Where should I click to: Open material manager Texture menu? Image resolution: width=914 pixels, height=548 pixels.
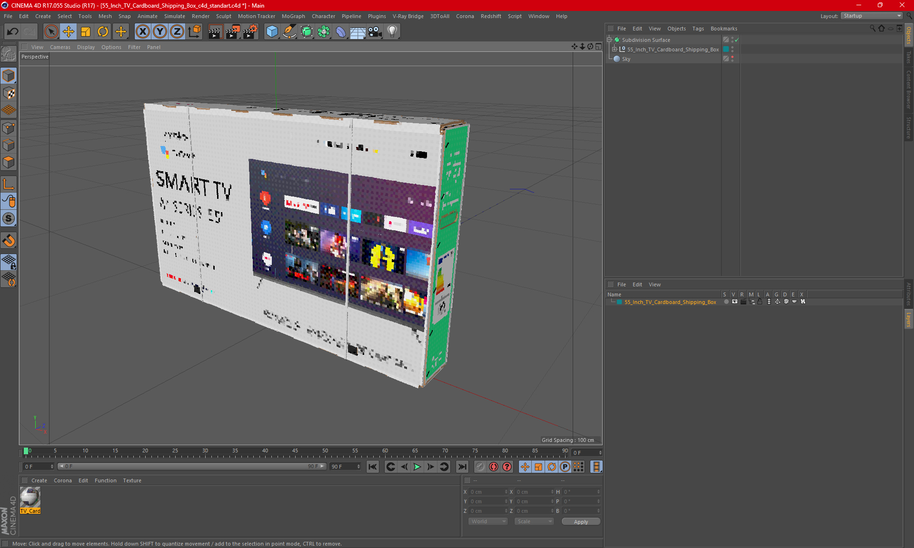(x=132, y=480)
